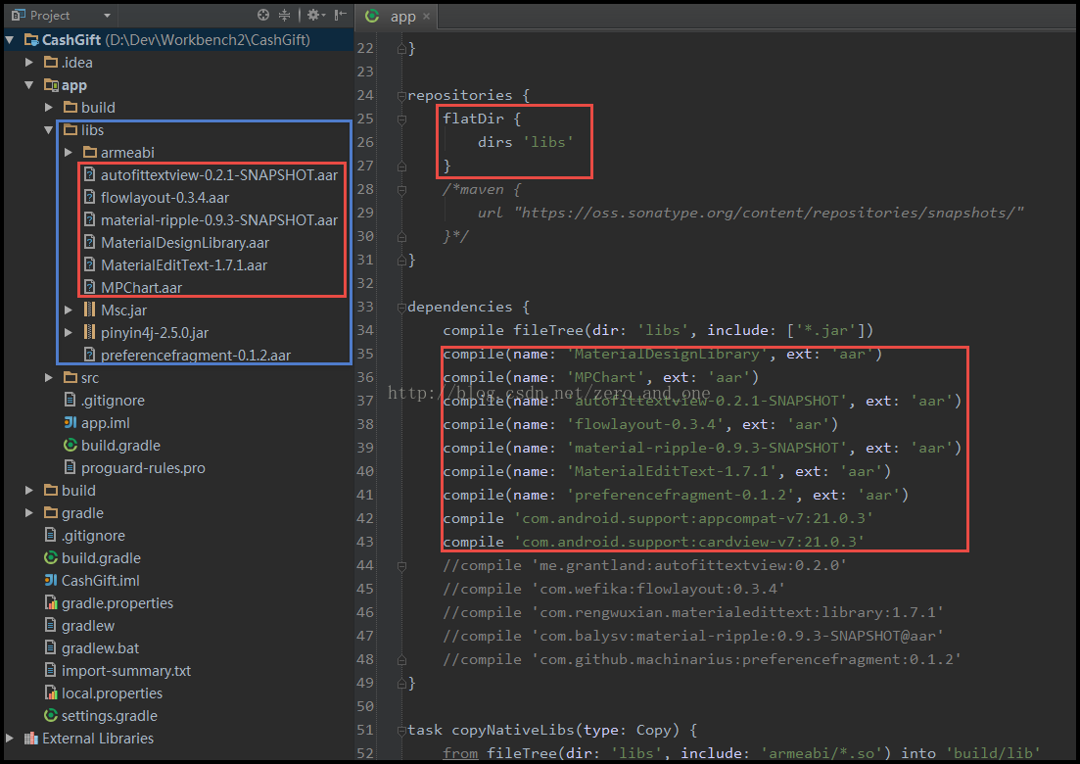Screen dimensions: 1080x764
Task: Click the 'appcompat-v7:21.0.3' dependency text
Action: click(x=782, y=518)
